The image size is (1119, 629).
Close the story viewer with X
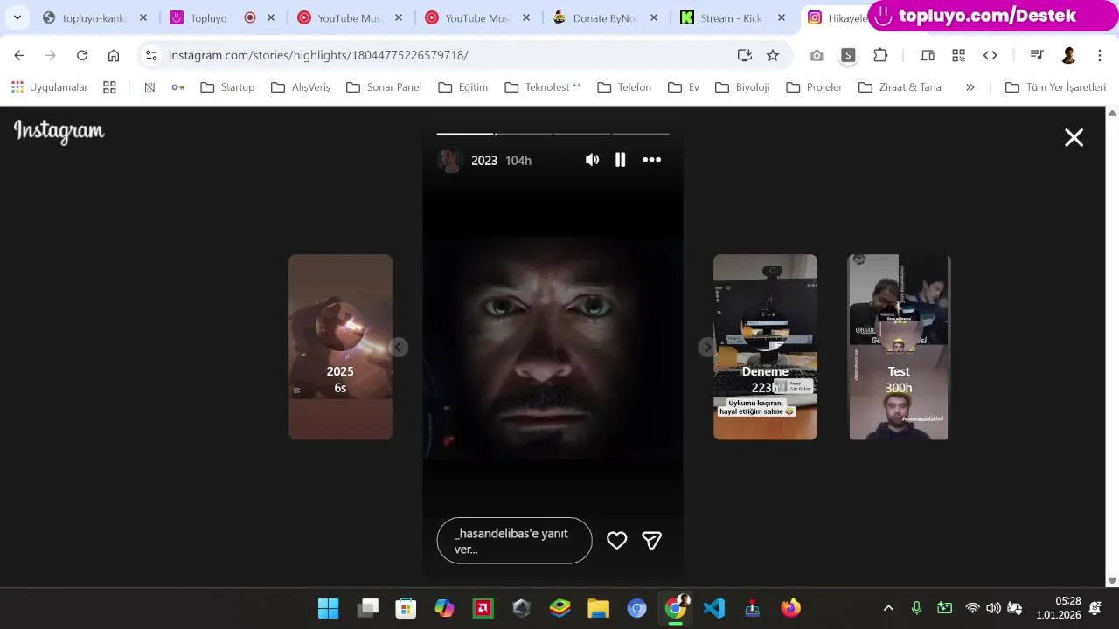1074,137
